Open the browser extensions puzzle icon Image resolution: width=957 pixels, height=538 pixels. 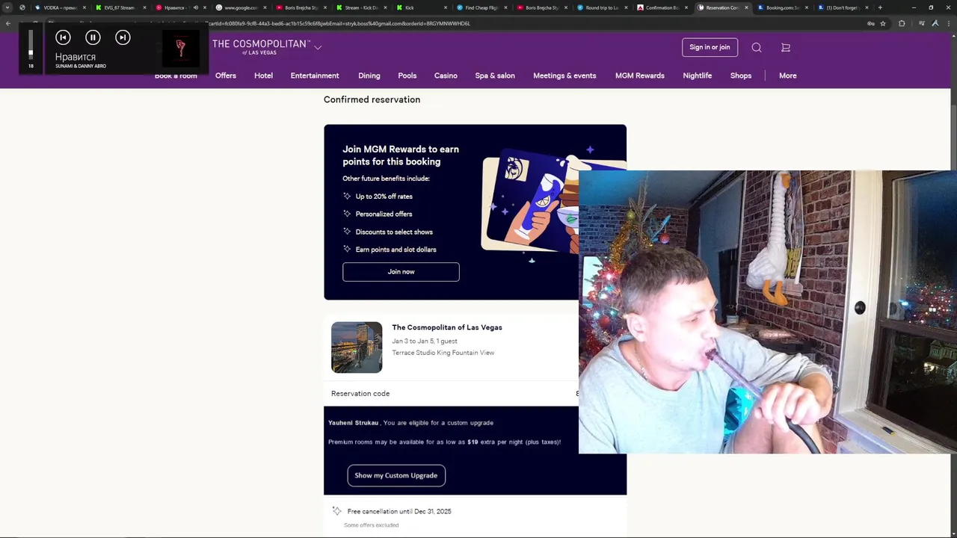pos(902,23)
